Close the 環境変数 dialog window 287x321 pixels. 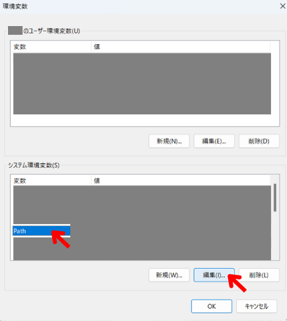[282, 6]
